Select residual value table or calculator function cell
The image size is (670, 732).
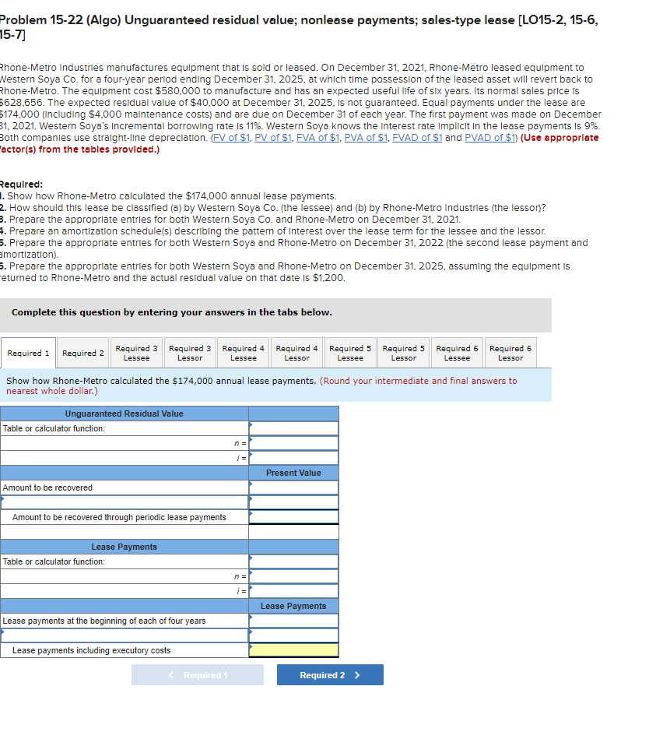point(293,428)
